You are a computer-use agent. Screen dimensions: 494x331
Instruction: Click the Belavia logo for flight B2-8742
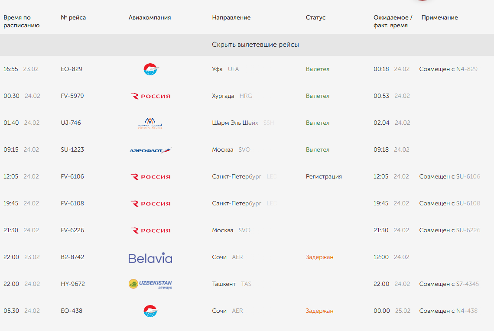[150, 258]
